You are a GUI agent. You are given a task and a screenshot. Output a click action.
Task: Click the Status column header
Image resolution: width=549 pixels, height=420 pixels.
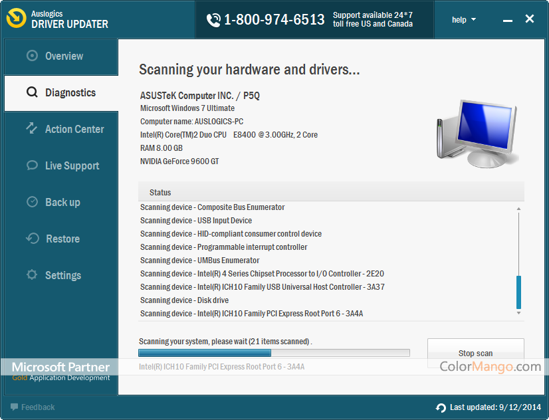pyautogui.click(x=160, y=193)
